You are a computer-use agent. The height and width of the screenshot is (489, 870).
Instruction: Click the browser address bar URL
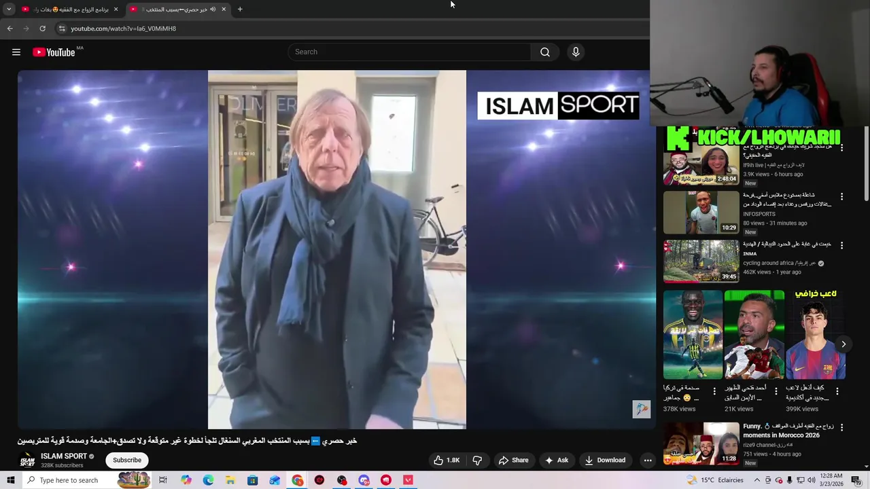123,29
